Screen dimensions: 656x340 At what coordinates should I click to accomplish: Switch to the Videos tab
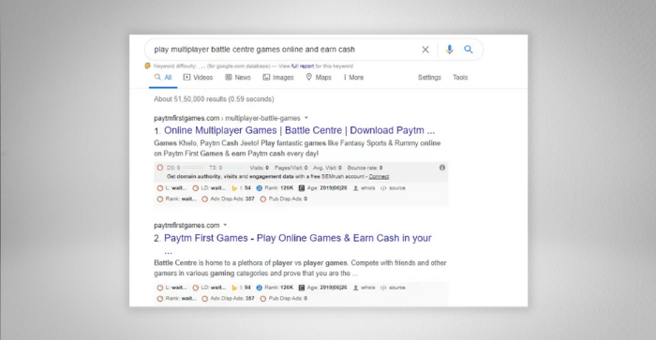199,78
